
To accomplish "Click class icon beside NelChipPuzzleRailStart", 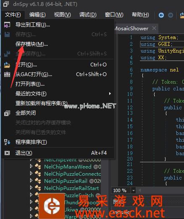I will point(38,188).
